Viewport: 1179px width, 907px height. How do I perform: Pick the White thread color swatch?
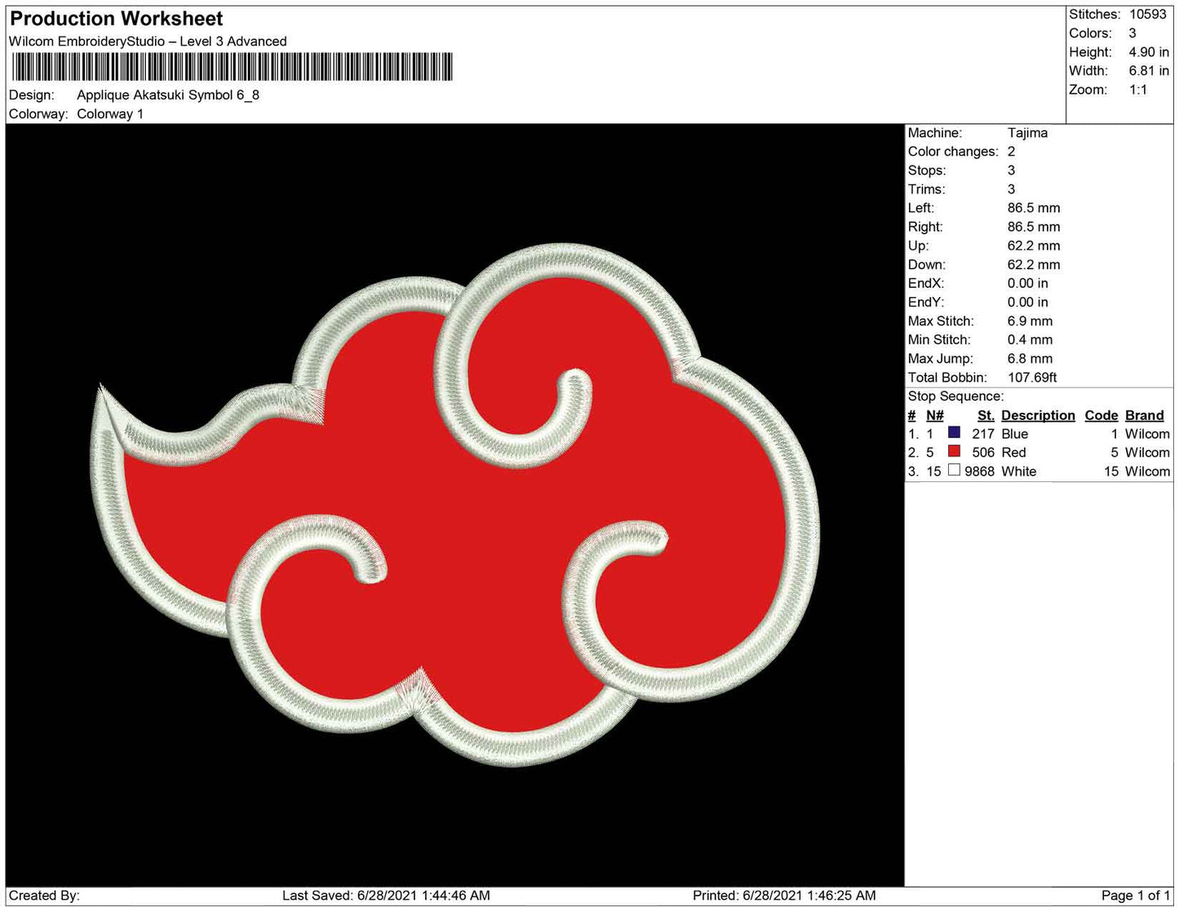click(x=954, y=470)
